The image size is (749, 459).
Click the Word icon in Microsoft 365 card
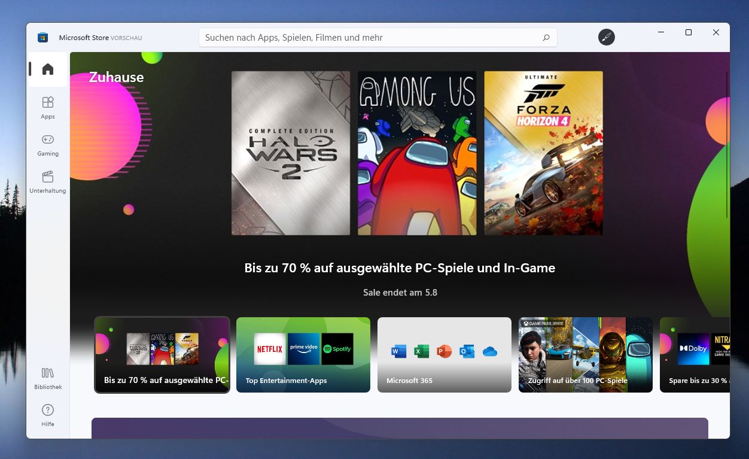click(398, 351)
